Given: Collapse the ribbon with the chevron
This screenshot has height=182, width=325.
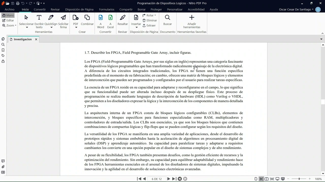Looking at the screenshot, I should [322, 33].
